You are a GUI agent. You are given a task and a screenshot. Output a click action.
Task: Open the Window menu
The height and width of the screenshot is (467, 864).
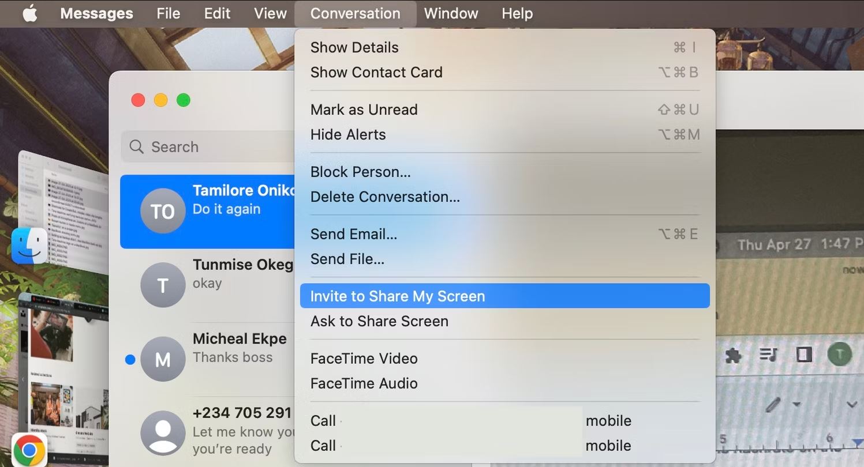451,13
